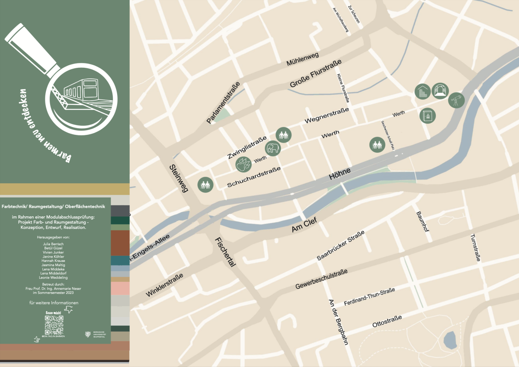Select the paw print map marker

243,164
